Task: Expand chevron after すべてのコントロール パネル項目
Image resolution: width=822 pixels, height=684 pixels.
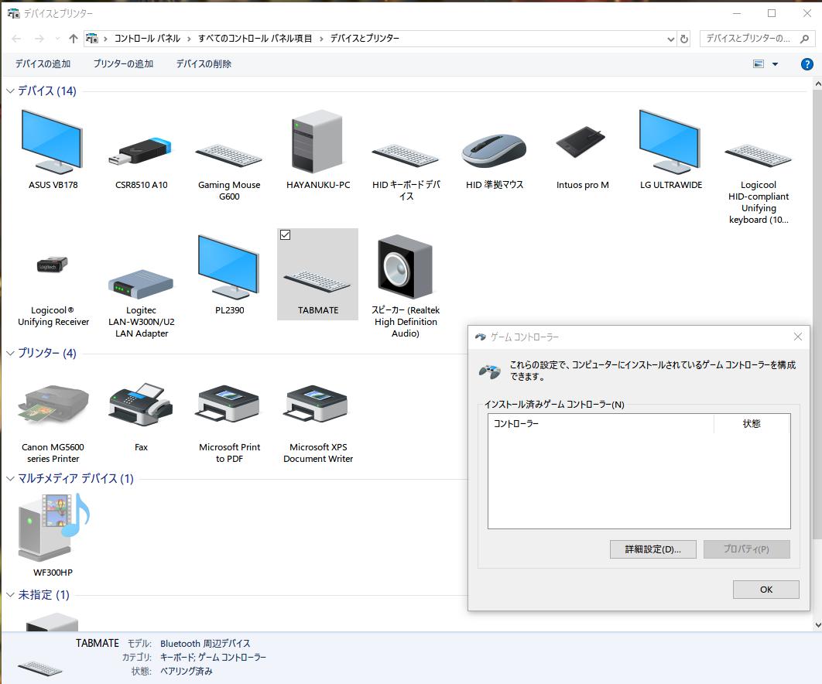Action: (x=321, y=39)
